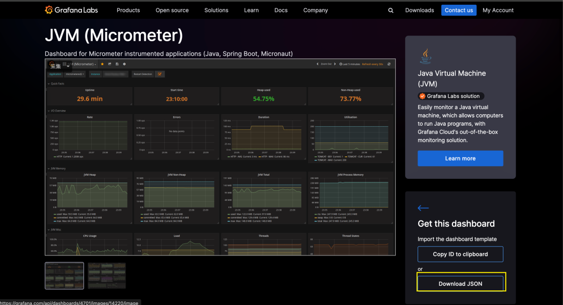This screenshot has height=305, width=563.
Task: Open the Solutions menu
Action: pos(216,10)
